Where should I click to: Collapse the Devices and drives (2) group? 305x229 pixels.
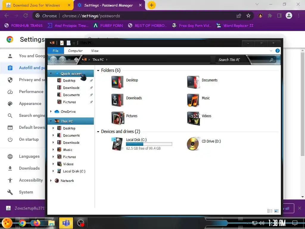click(98, 131)
